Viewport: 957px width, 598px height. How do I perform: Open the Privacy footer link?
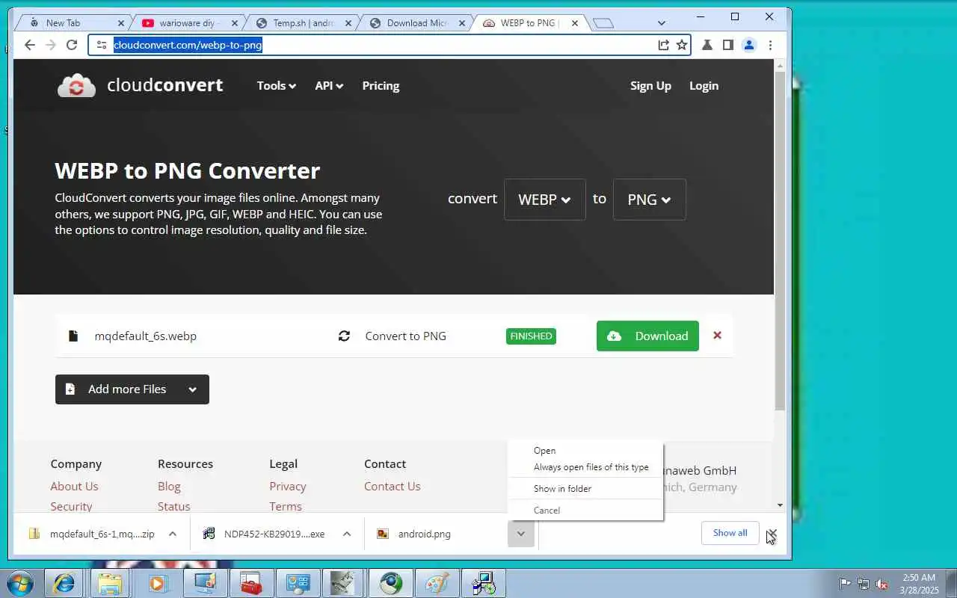pos(288,487)
